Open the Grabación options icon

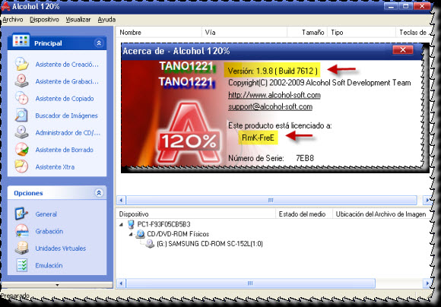pyautogui.click(x=21, y=231)
